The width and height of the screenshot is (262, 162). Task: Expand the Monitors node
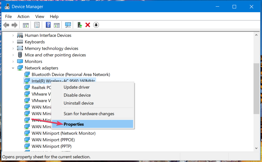pos(13,61)
